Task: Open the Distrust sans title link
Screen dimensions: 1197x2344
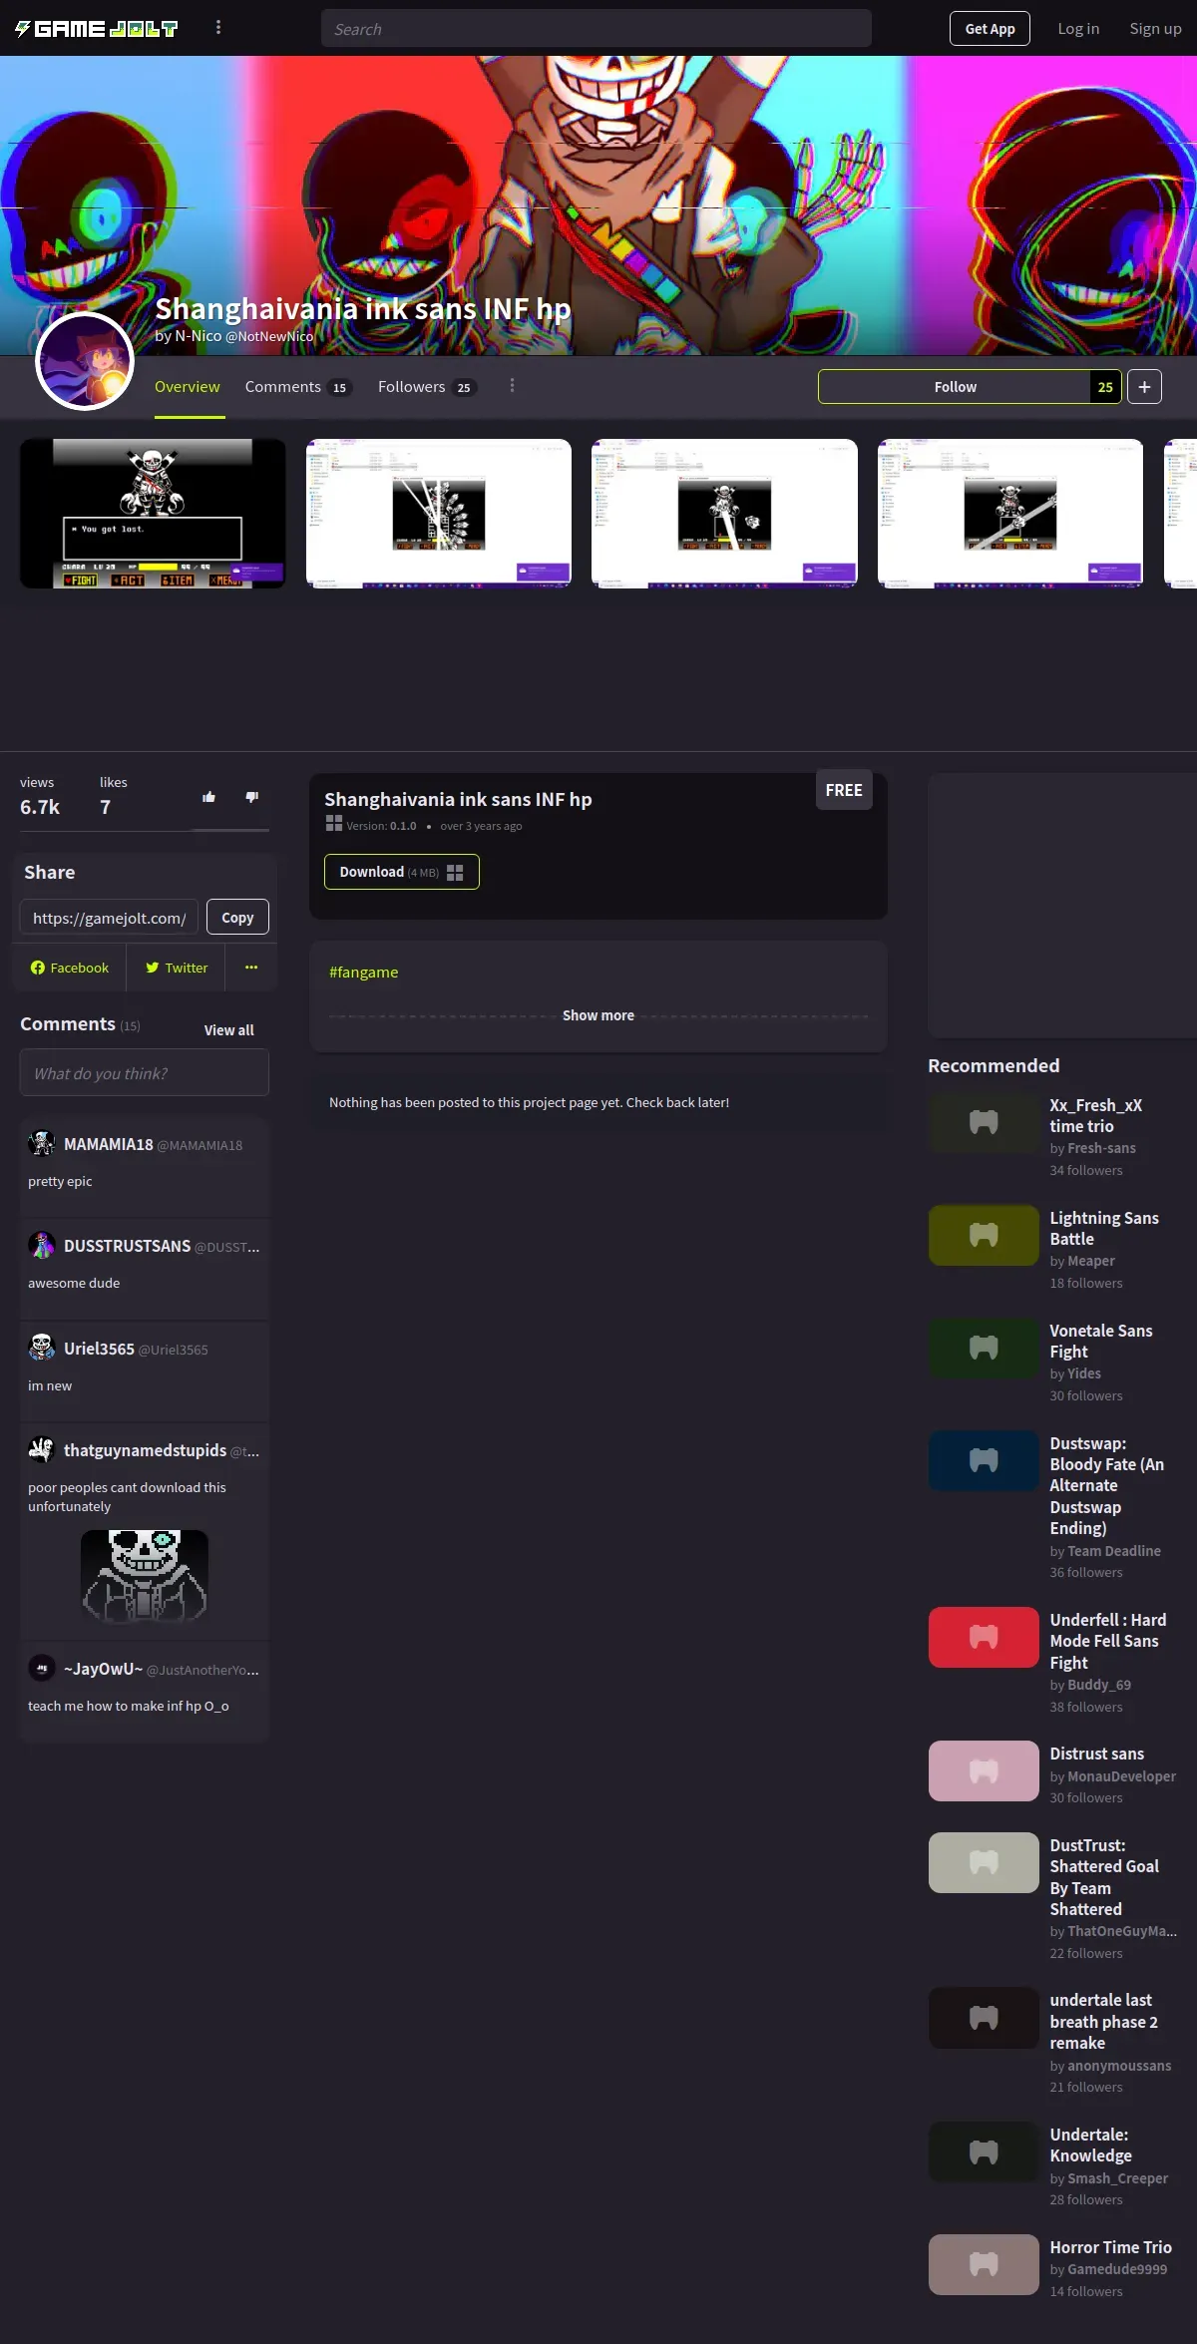Action: [1097, 1754]
